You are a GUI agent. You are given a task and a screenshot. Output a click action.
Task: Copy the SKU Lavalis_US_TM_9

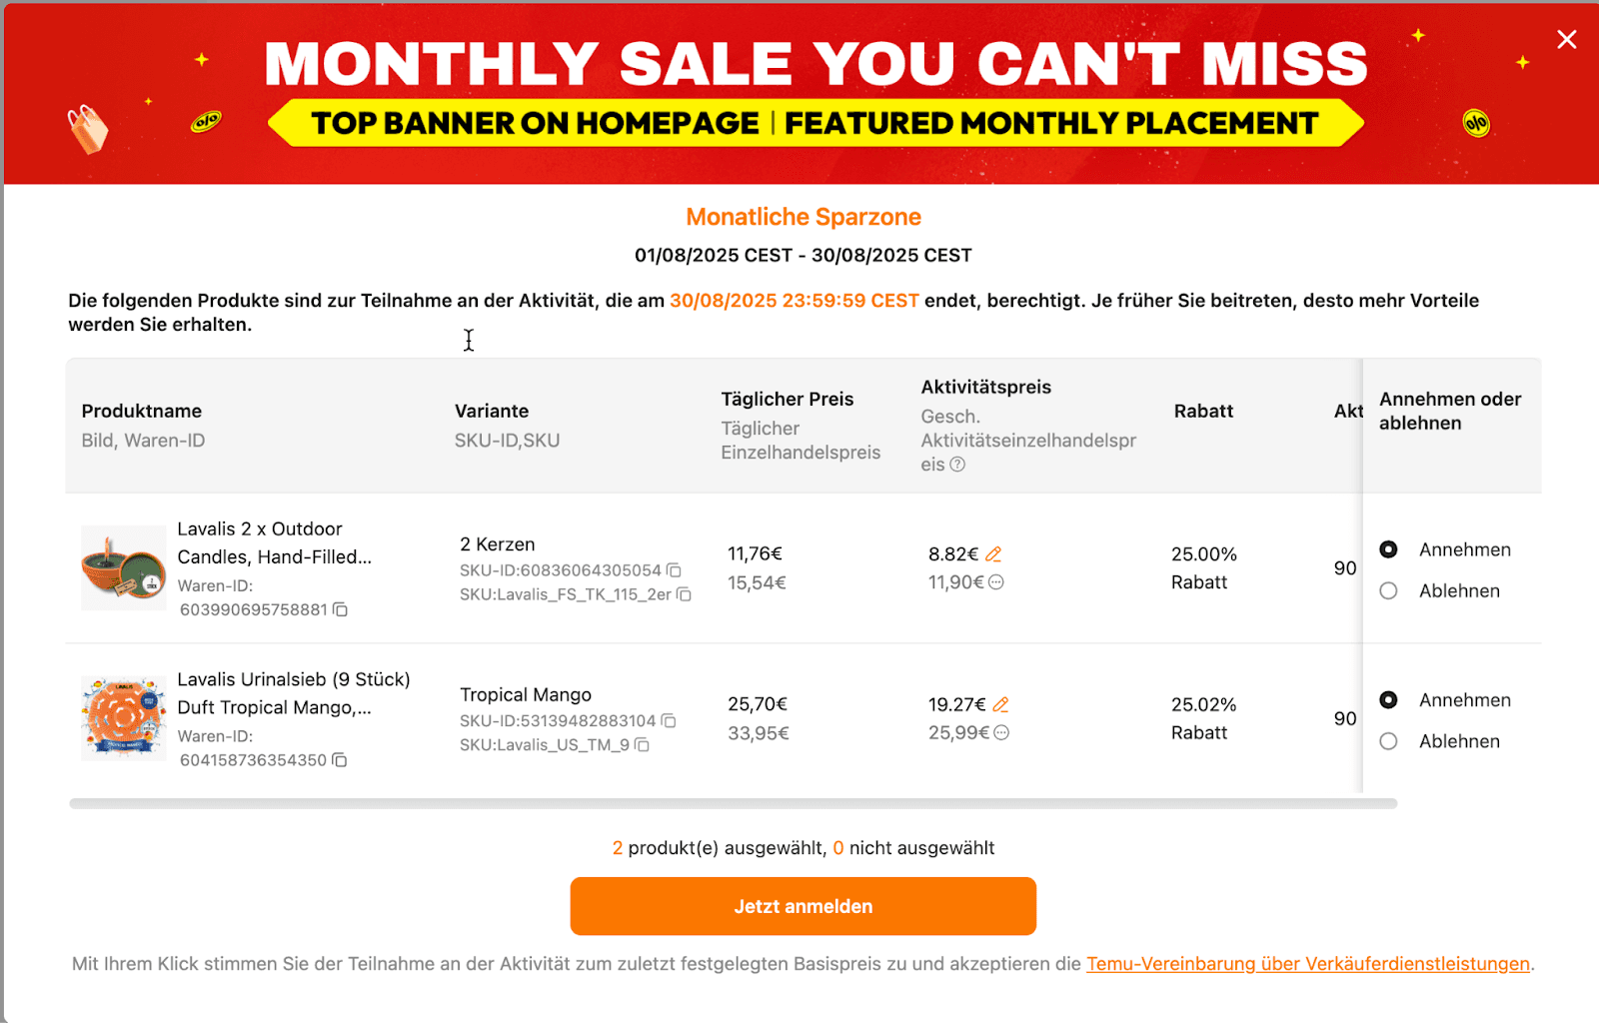pyautogui.click(x=643, y=745)
